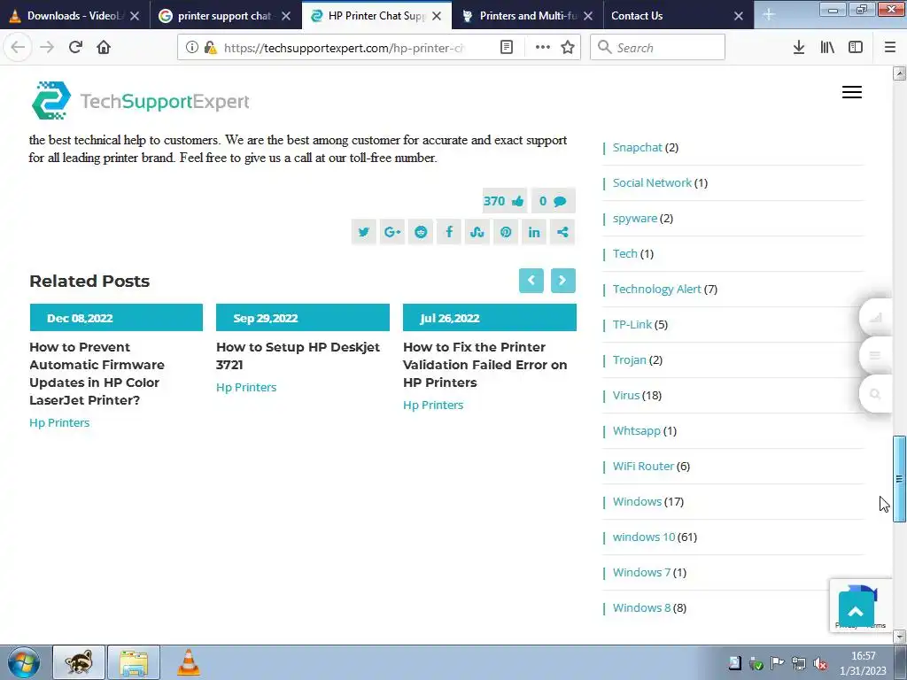Image resolution: width=907 pixels, height=680 pixels.
Task: Share post on Reddit icon
Action: [421, 232]
